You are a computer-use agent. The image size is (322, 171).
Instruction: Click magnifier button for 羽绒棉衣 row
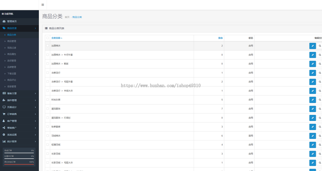pos(320,136)
